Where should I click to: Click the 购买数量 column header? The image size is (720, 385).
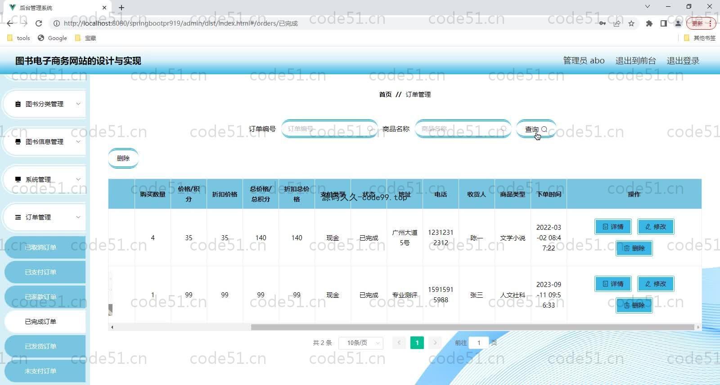click(153, 194)
